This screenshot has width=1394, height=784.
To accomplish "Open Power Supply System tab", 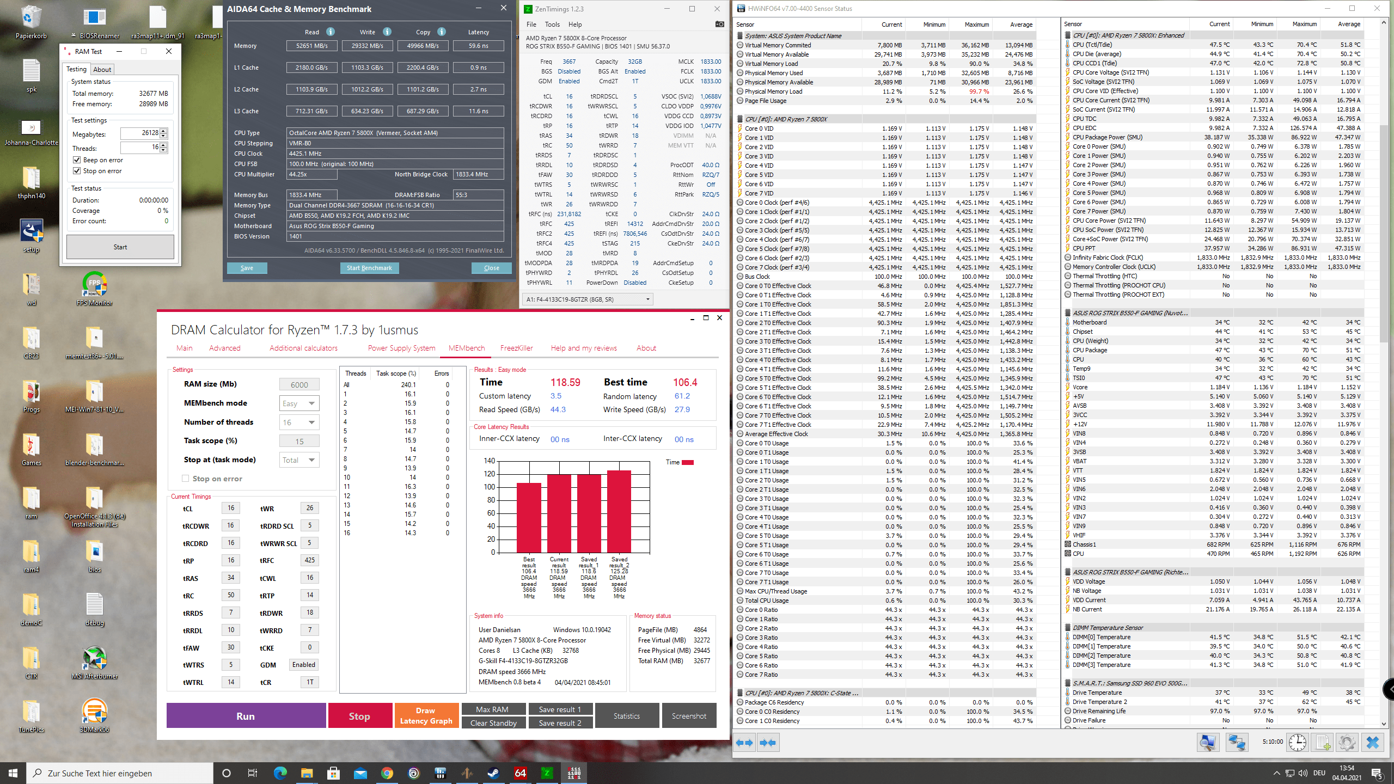I will (401, 348).
